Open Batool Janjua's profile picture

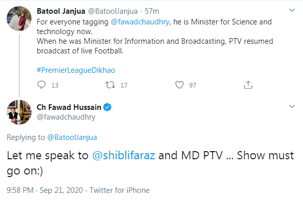point(19,18)
